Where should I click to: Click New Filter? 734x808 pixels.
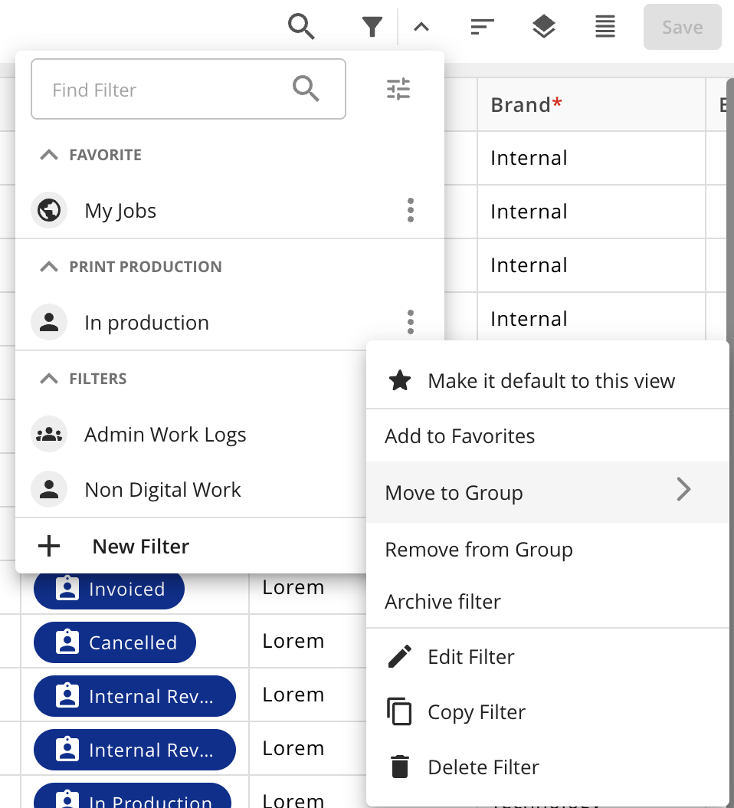click(x=191, y=547)
